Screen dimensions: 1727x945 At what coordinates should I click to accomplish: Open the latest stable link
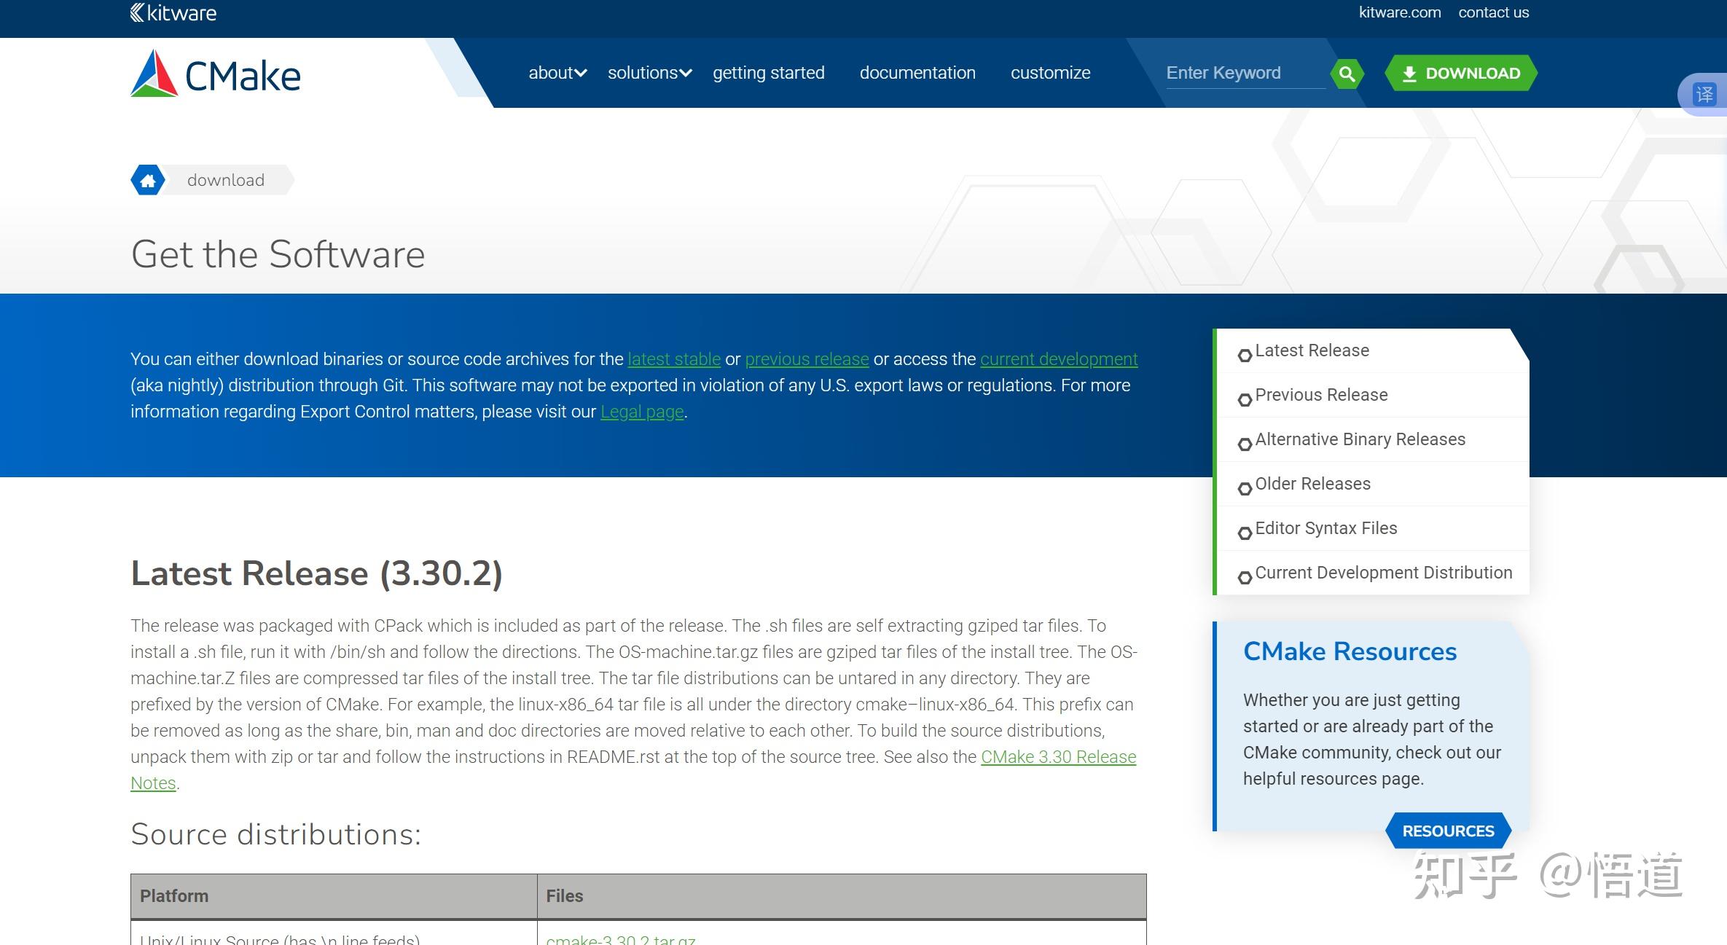pos(673,359)
